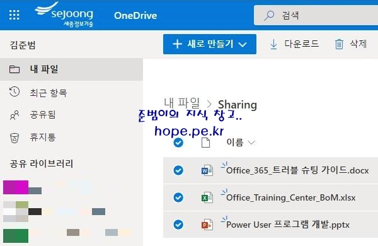Open 최근 항목 in the sidebar

coord(71,93)
